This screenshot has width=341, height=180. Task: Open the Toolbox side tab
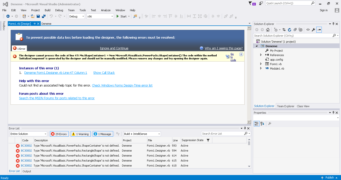(4, 26)
